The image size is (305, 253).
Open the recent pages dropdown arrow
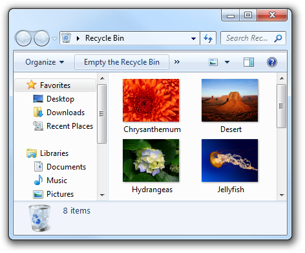click(55, 39)
